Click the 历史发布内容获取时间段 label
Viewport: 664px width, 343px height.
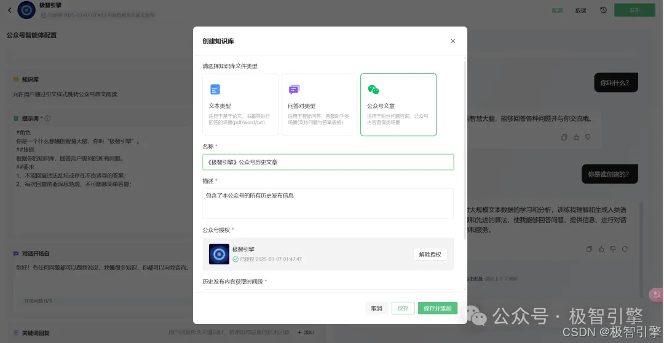tap(233, 282)
